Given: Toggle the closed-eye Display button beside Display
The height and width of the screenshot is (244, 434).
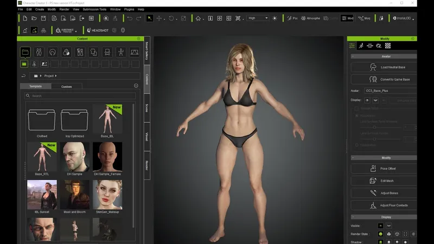Looking at the screenshot, I should [x=375, y=100].
